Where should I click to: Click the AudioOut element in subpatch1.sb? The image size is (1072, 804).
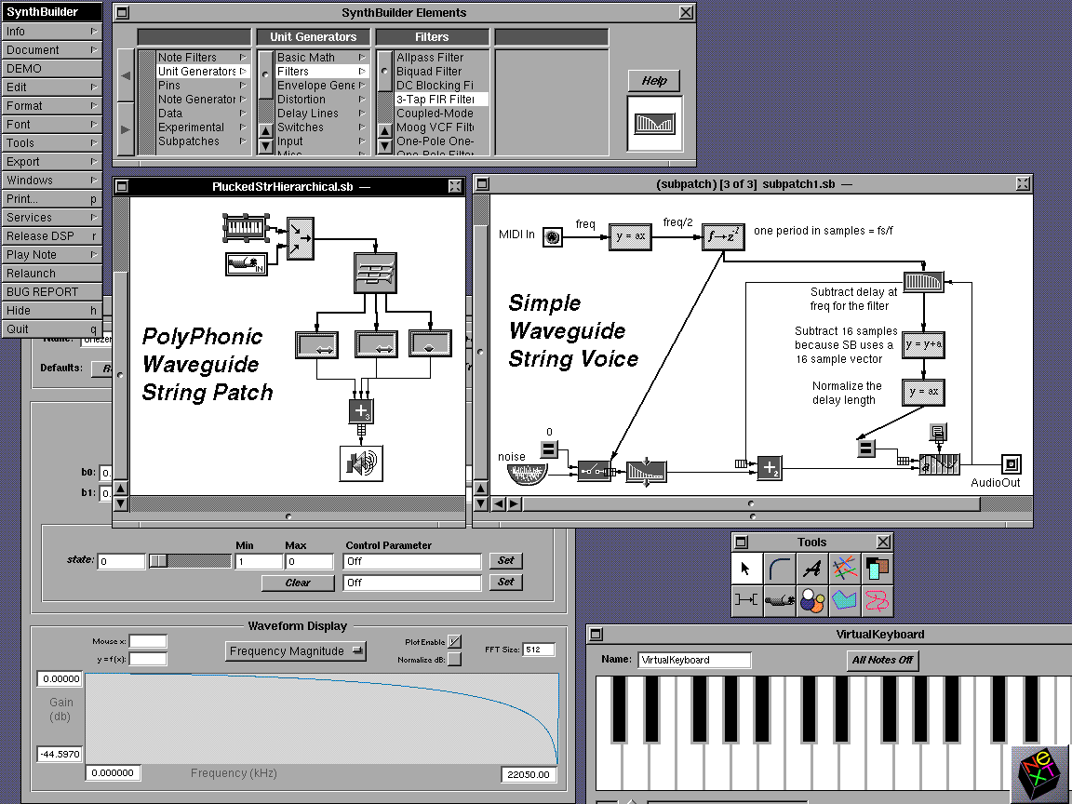pyautogui.click(x=1012, y=464)
